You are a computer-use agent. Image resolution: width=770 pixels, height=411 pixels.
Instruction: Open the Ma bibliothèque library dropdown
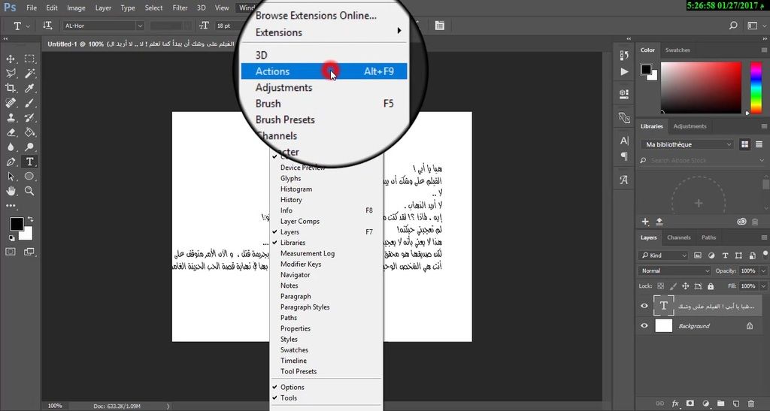(x=687, y=145)
